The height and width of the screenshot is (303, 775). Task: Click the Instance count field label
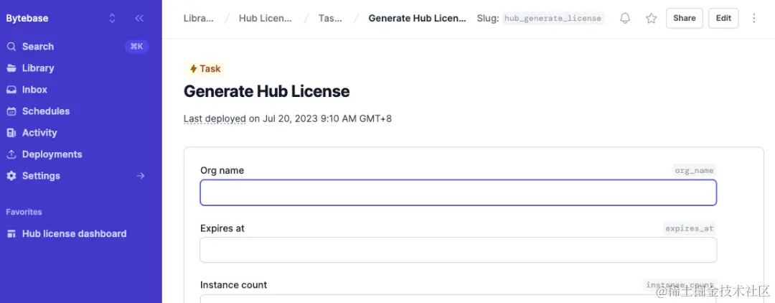click(x=233, y=285)
